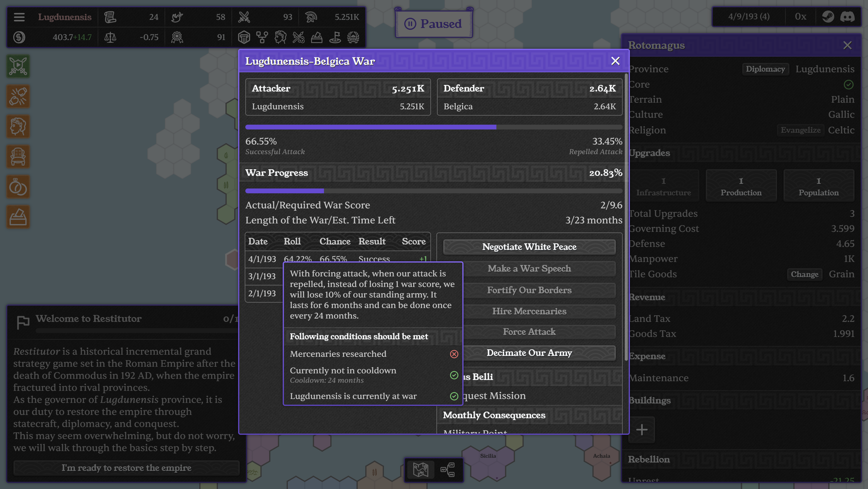The height and width of the screenshot is (489, 868).
Task: Open the pillar hexagon panel icon
Action: [x=244, y=37]
